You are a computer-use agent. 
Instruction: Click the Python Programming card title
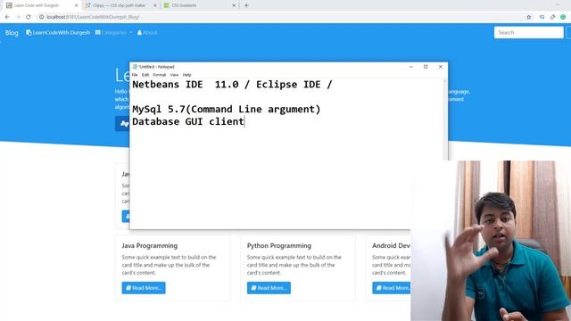[x=279, y=246]
